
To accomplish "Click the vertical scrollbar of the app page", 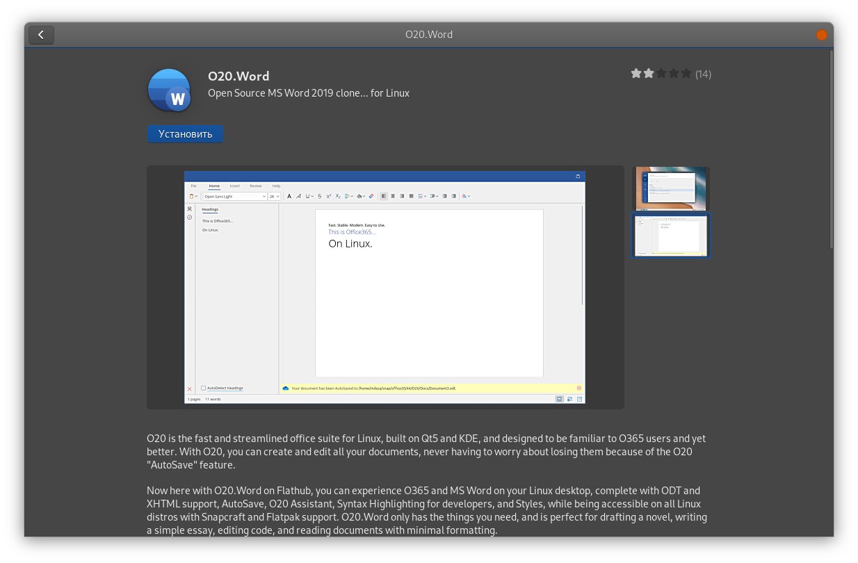I will click(x=830, y=149).
